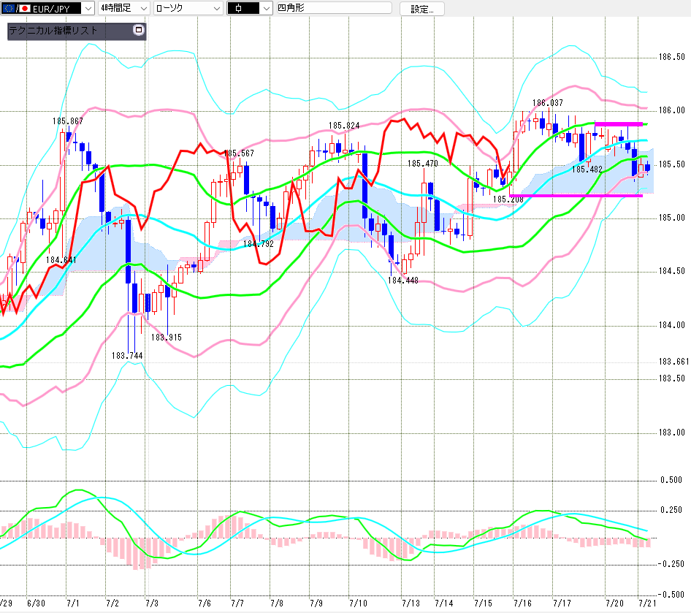Image resolution: width=691 pixels, height=613 pixels.
Task: Click the 7/10 date on the time axis
Action: click(x=358, y=603)
